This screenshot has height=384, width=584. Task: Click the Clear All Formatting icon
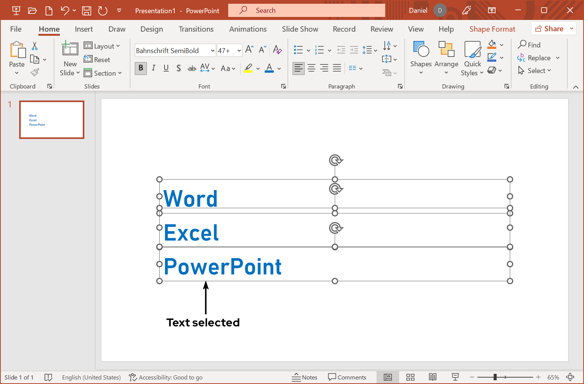(277, 50)
